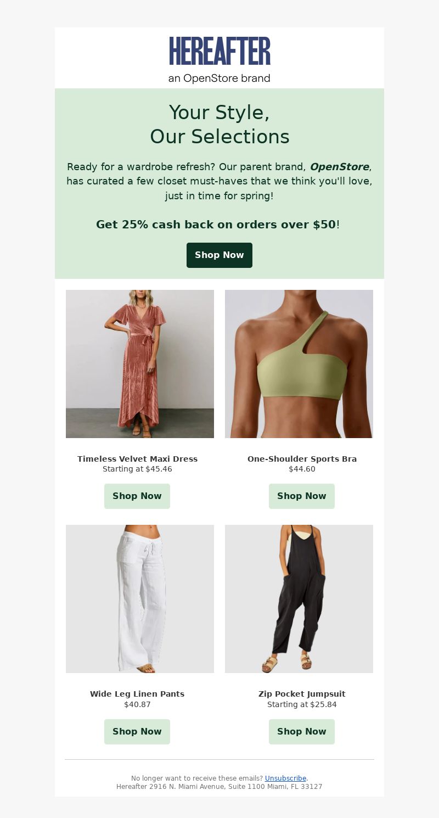This screenshot has width=439, height=818.
Task: Shop Now under Zip Pocket Jumpsuit
Action: pyautogui.click(x=302, y=732)
